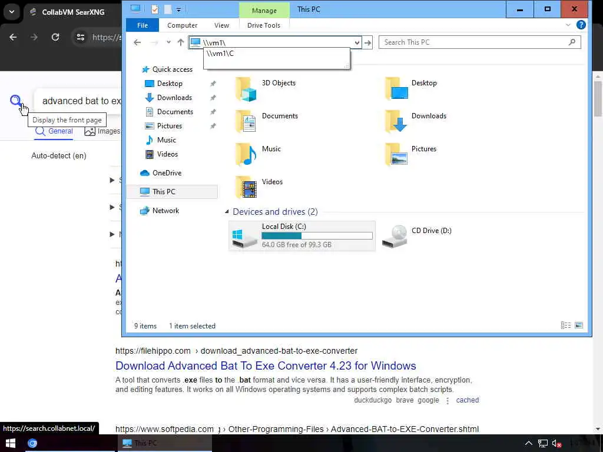Image resolution: width=603 pixels, height=452 pixels.
Task: Open the Pictures folder in main pane
Action: 396,155
